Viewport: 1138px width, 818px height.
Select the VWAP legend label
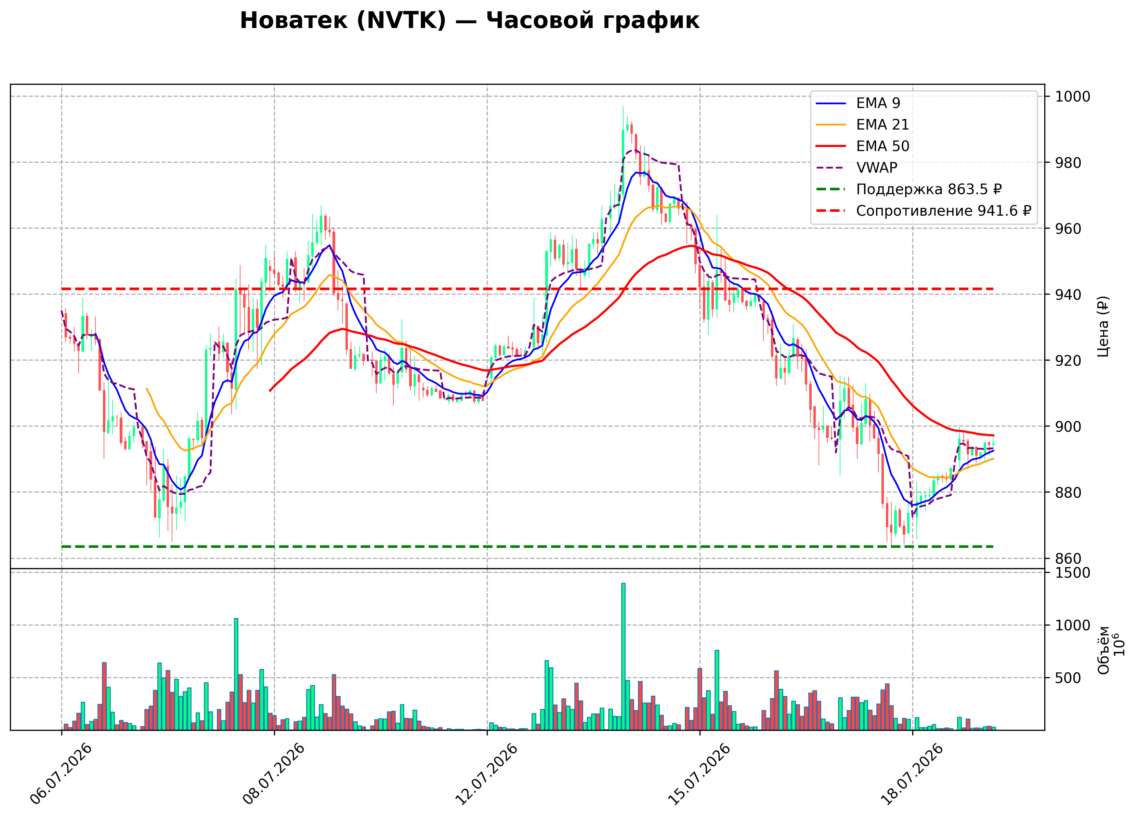(877, 168)
